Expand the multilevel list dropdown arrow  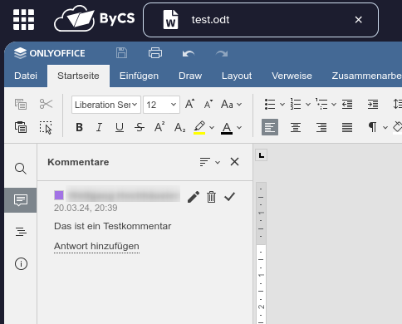click(x=334, y=105)
